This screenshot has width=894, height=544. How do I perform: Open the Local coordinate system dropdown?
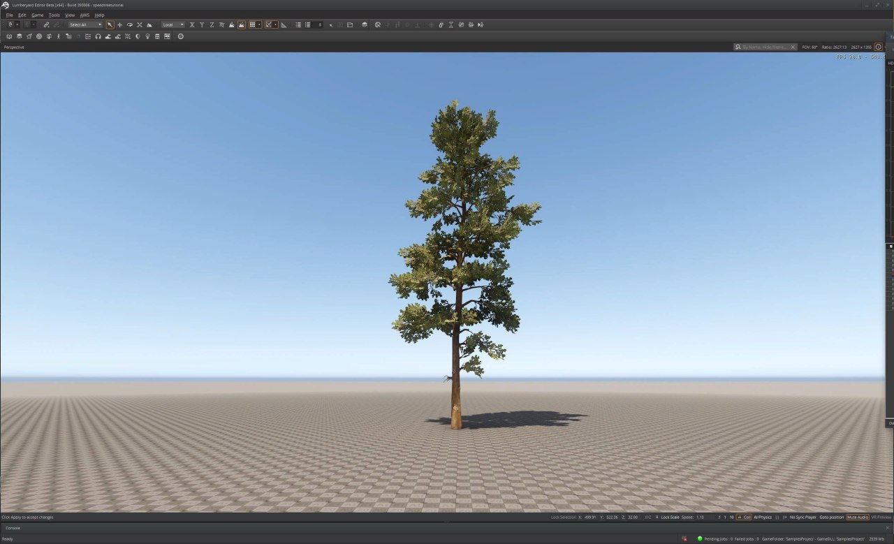tap(173, 24)
